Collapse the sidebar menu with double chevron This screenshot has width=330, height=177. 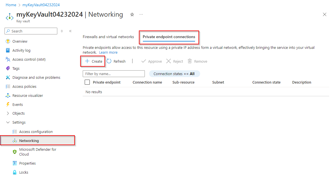click(70, 31)
